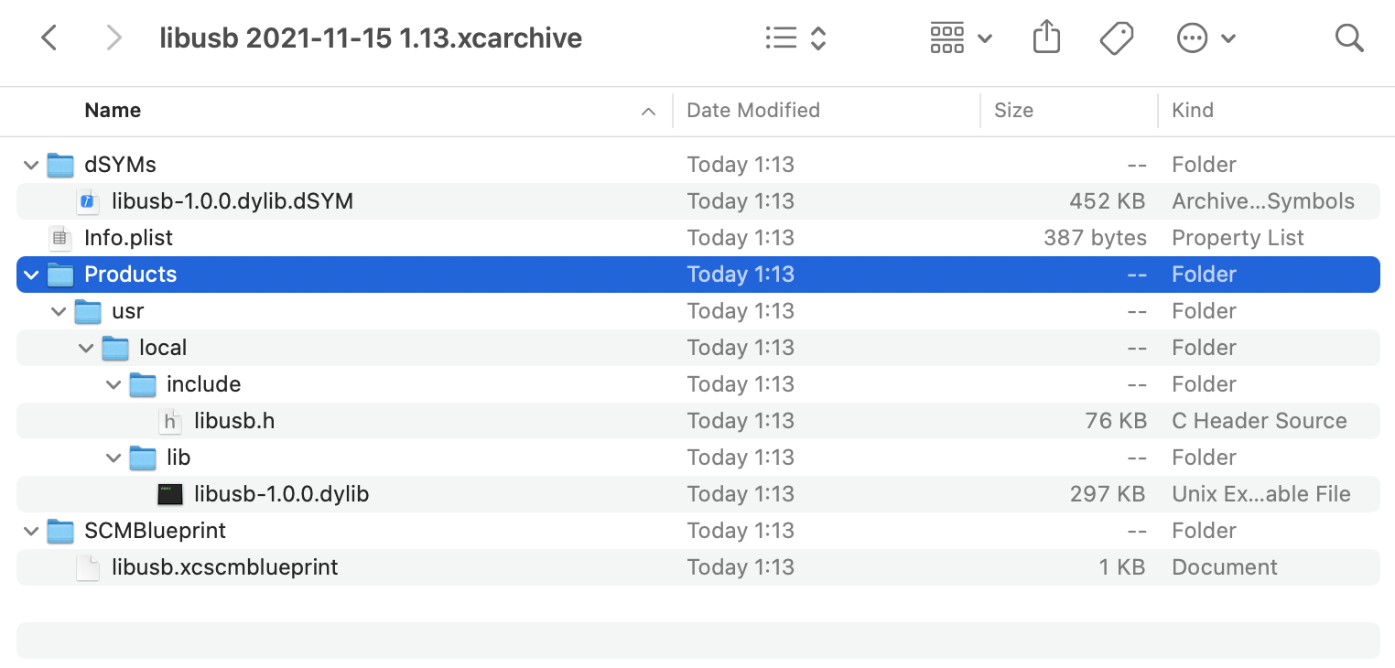Sort by the Name column header

click(113, 111)
